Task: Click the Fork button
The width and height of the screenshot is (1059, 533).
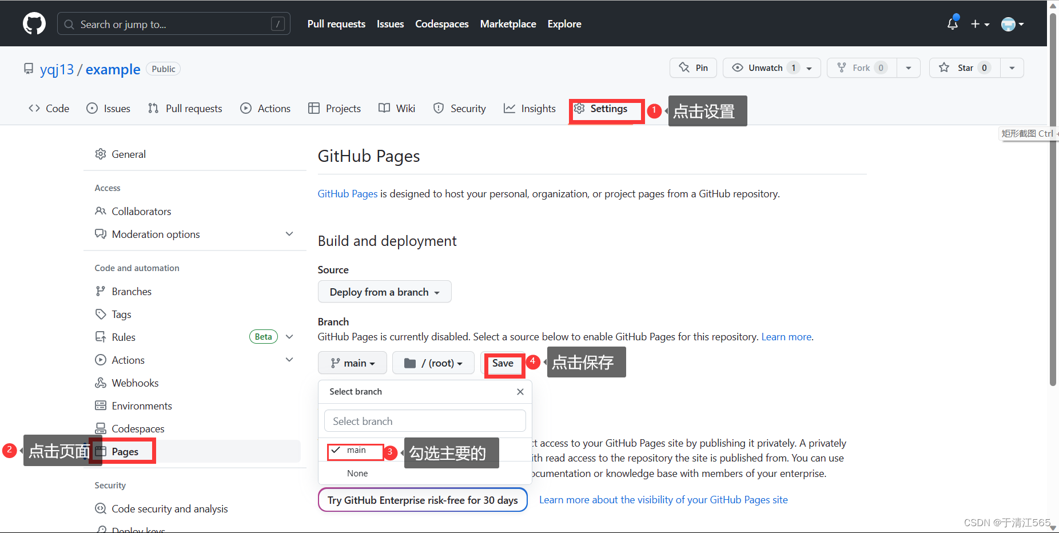Action: point(862,67)
